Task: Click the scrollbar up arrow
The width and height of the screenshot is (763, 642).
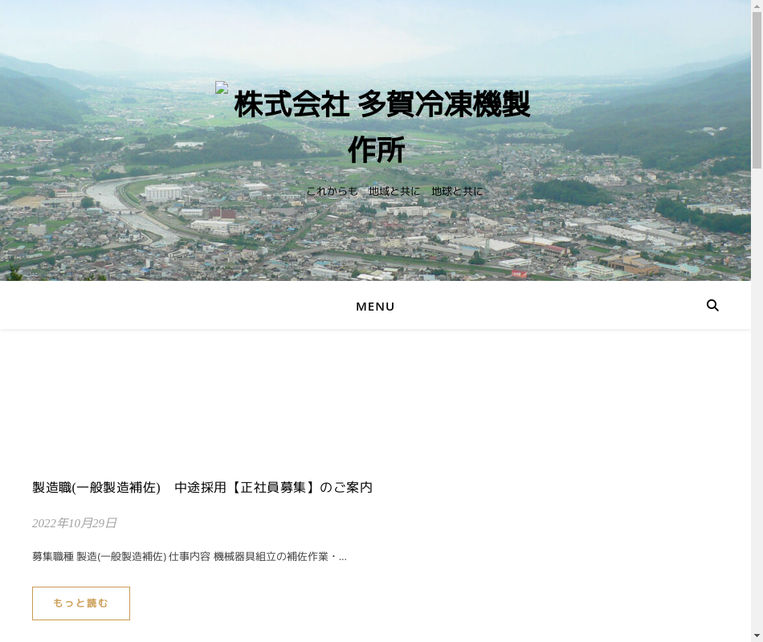Action: pos(757,6)
